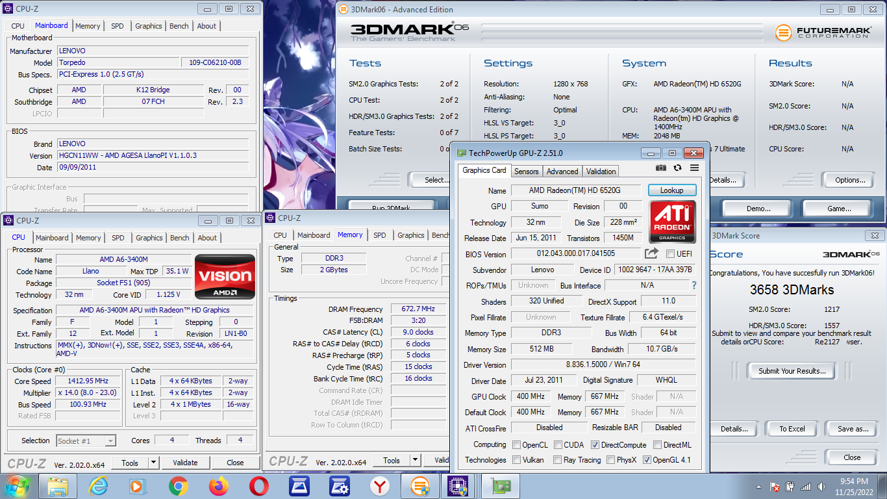Toggle the OpenGL 4.1 checkbox
The width and height of the screenshot is (887, 499).
point(647,460)
